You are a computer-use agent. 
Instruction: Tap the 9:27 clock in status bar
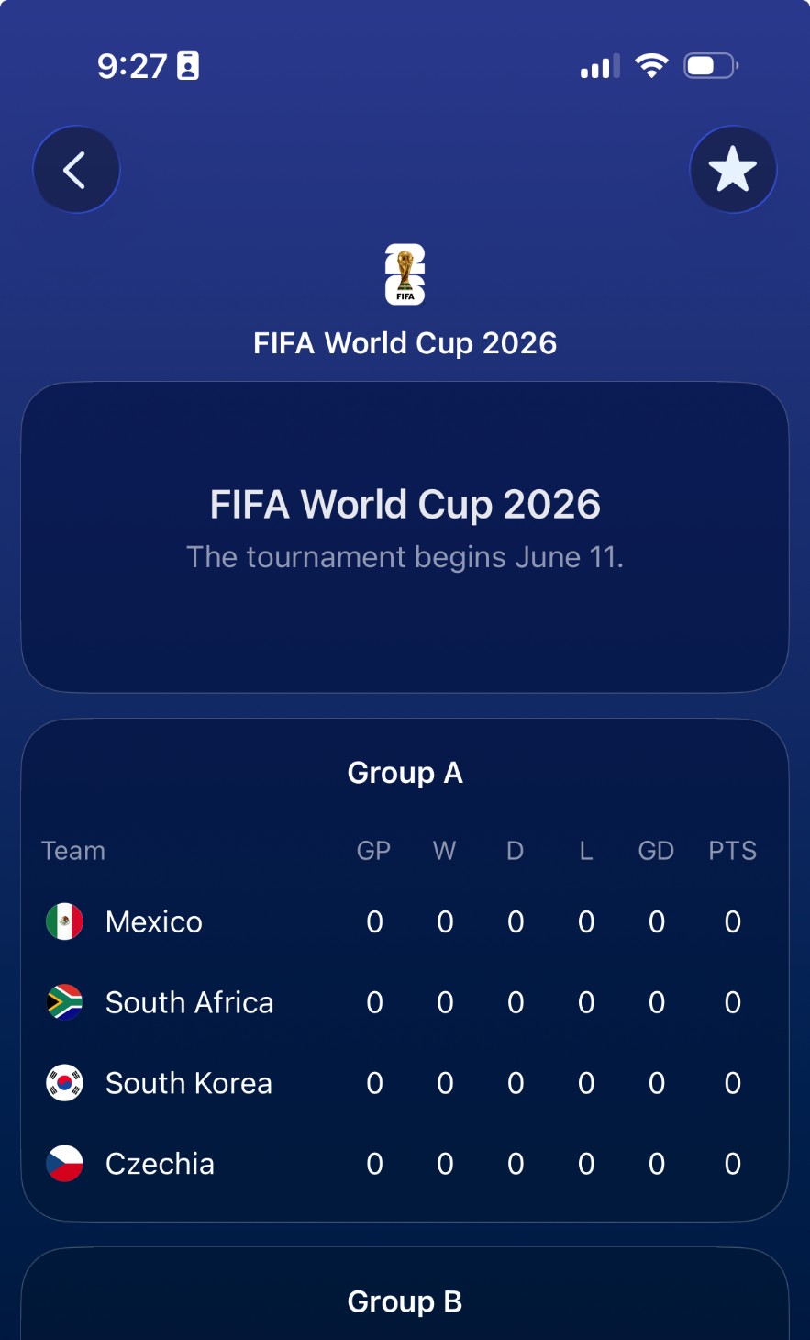[132, 66]
